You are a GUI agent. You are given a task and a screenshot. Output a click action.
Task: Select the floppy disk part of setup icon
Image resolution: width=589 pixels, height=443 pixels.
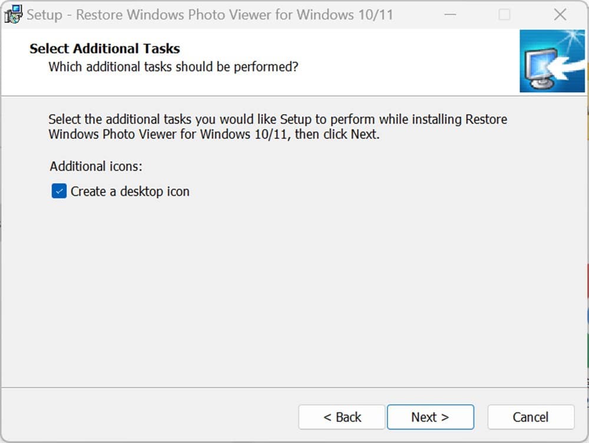point(8,17)
